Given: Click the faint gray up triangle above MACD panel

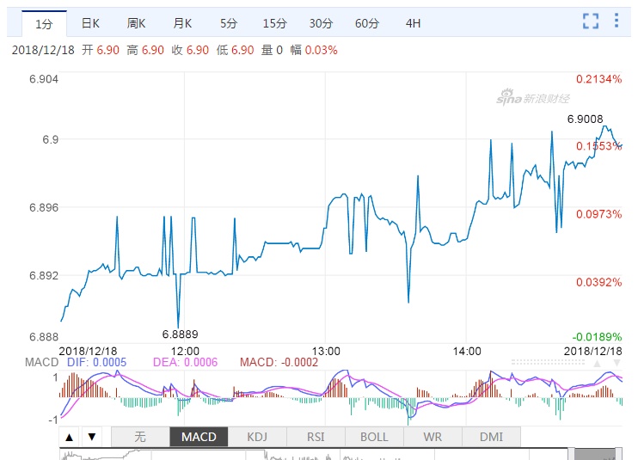Looking at the screenshot, I should tap(597, 363).
